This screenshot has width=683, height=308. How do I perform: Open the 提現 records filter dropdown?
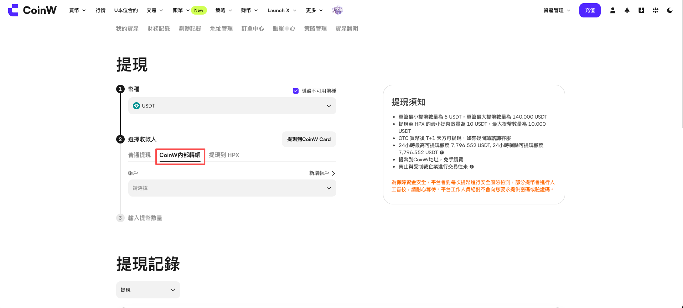[x=148, y=290]
